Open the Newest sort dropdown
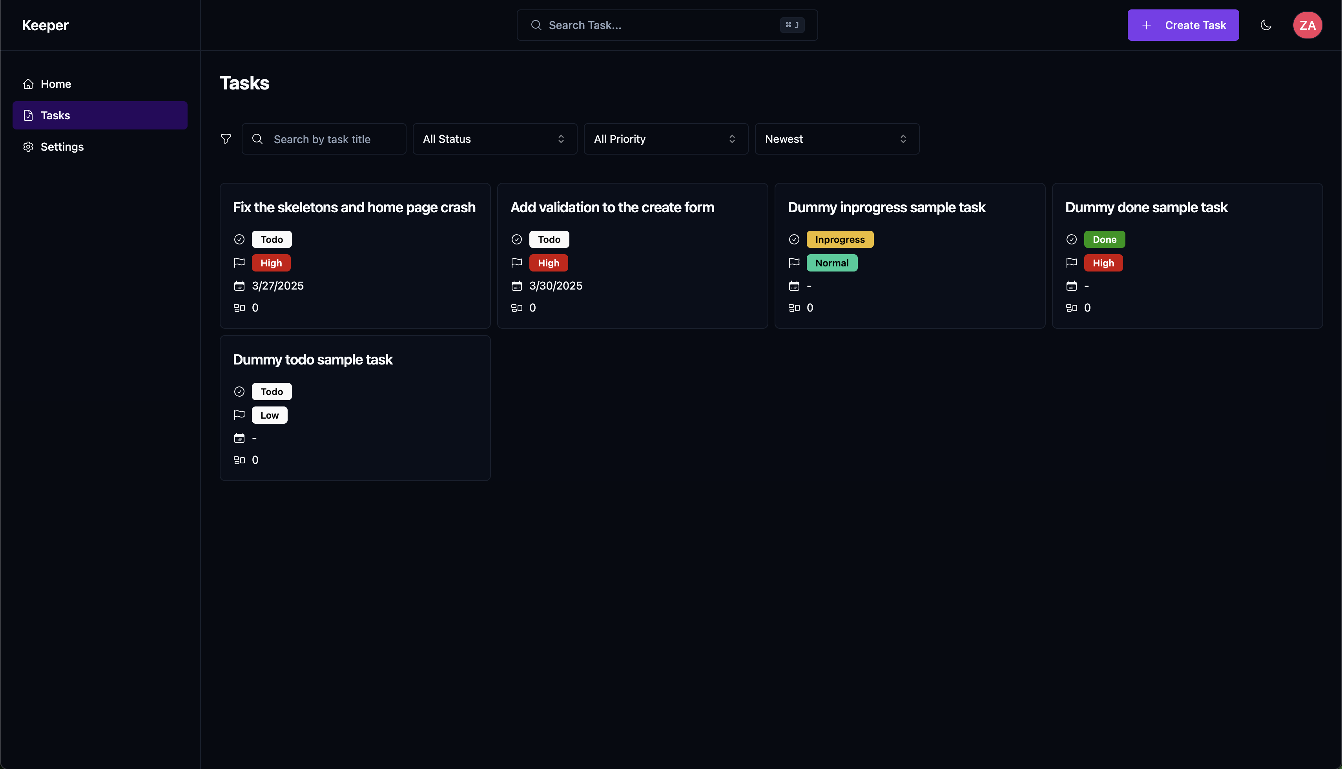Viewport: 1342px width, 769px height. [x=837, y=139]
